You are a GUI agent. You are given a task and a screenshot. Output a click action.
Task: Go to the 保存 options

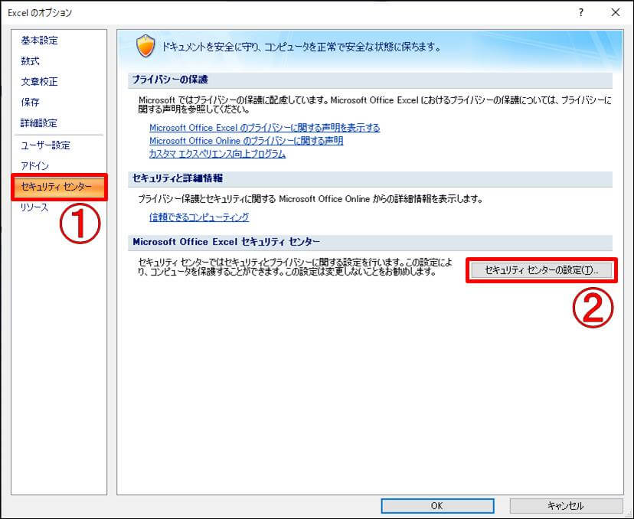30,103
